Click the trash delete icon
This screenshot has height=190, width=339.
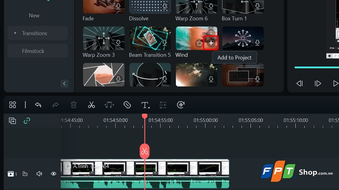click(x=73, y=105)
